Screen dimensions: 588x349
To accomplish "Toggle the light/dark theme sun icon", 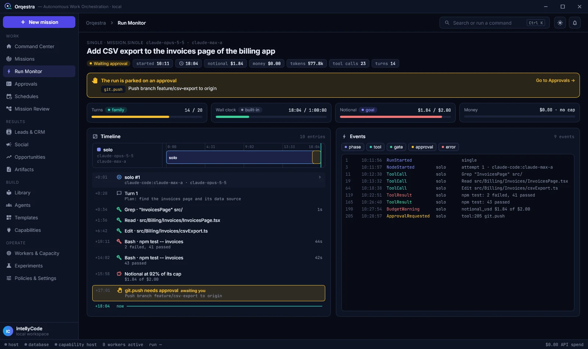I will [560, 23].
